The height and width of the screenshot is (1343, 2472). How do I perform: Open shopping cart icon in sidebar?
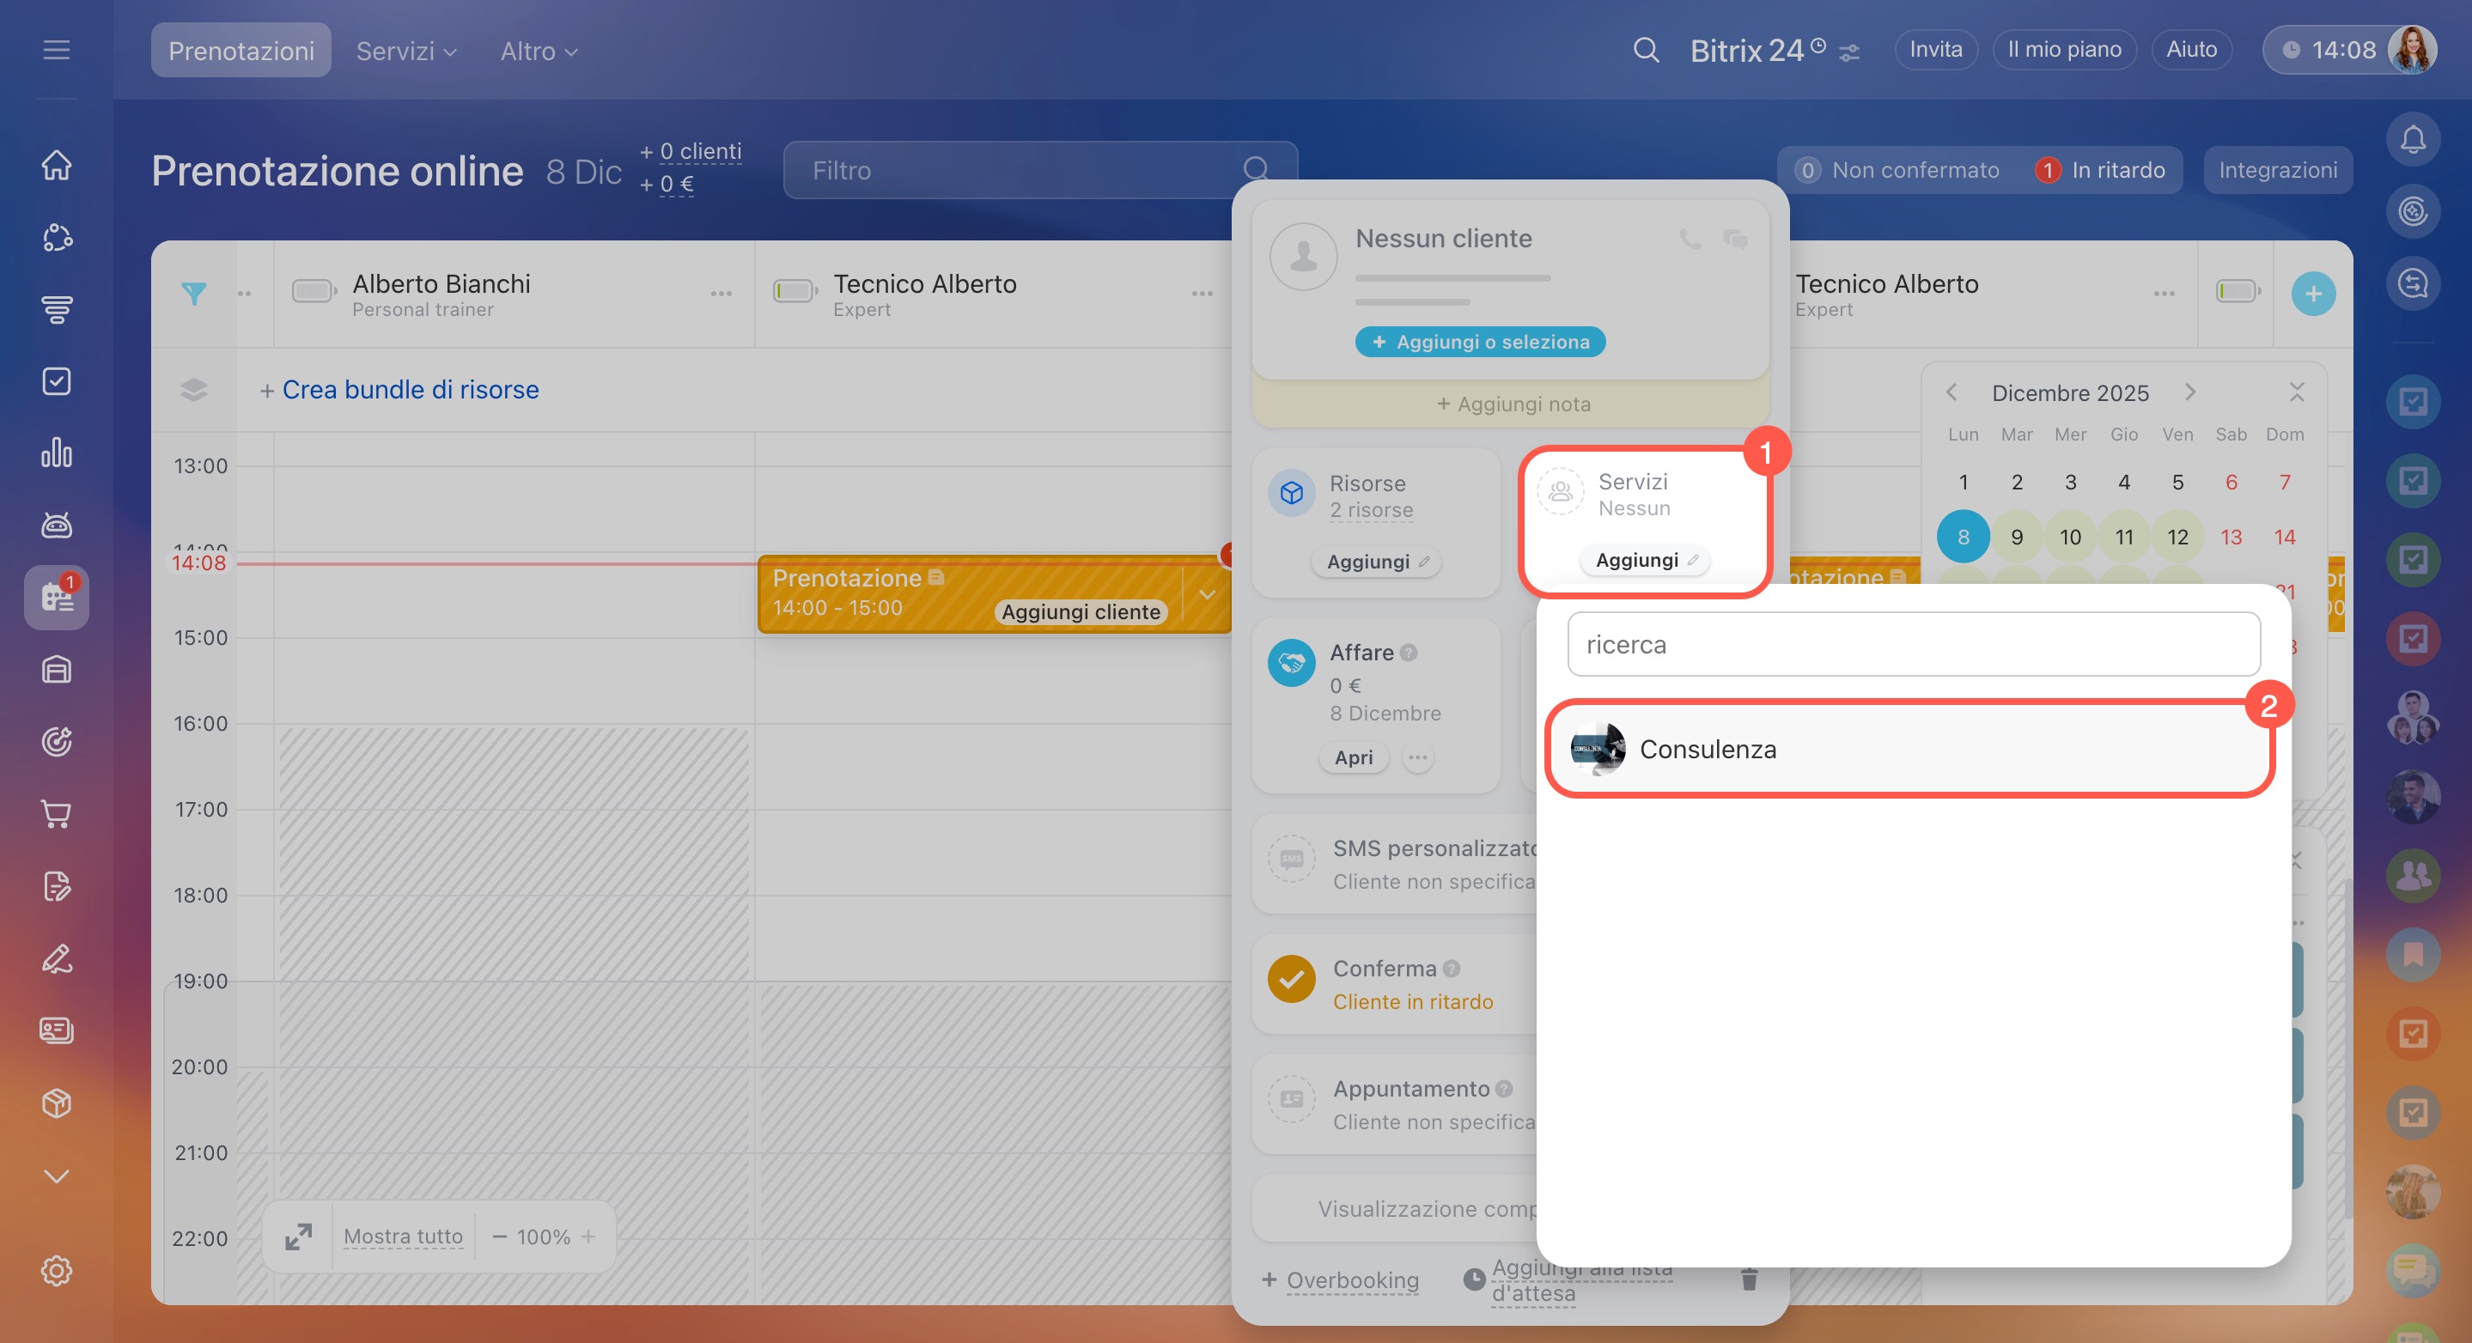pyautogui.click(x=57, y=813)
